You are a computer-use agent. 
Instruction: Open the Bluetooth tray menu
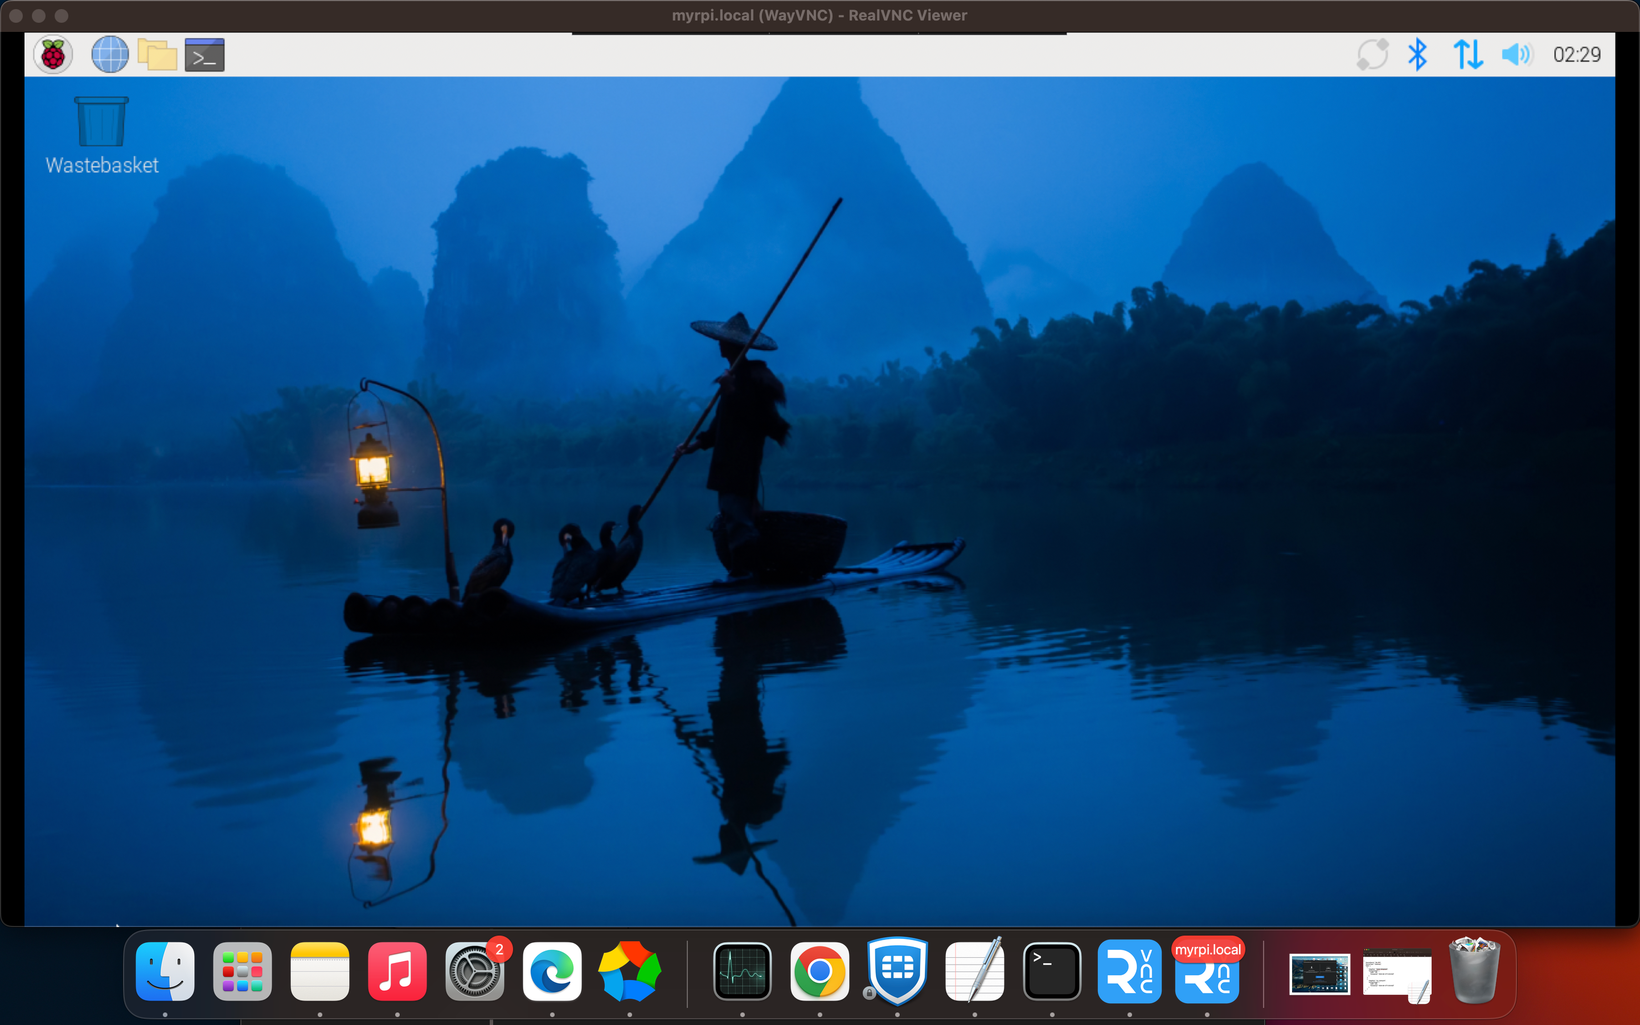click(x=1417, y=55)
